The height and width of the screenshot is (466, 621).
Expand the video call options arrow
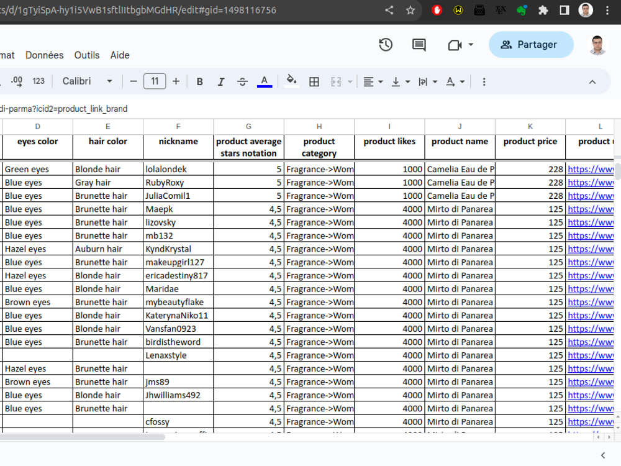tap(471, 45)
